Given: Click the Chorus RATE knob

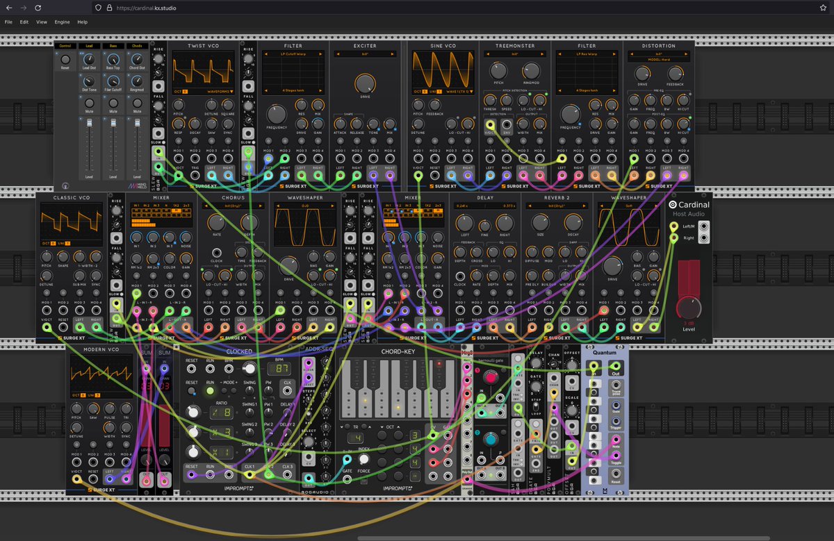Looking at the screenshot, I should tap(216, 222).
